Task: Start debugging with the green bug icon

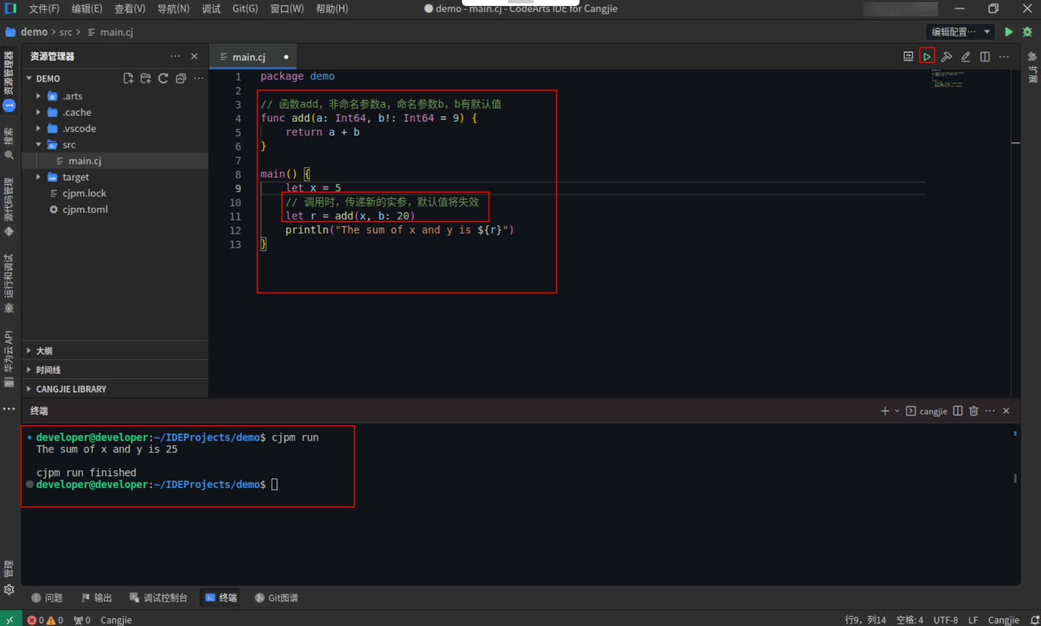Action: 1027,32
